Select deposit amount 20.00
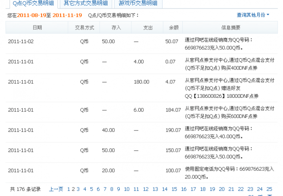Image resolution: width=283 pixels, height=196 pixels. click(x=108, y=171)
